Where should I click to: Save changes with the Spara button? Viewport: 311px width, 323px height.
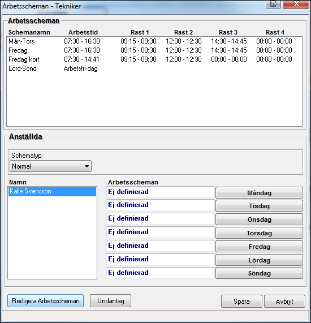pos(241,302)
